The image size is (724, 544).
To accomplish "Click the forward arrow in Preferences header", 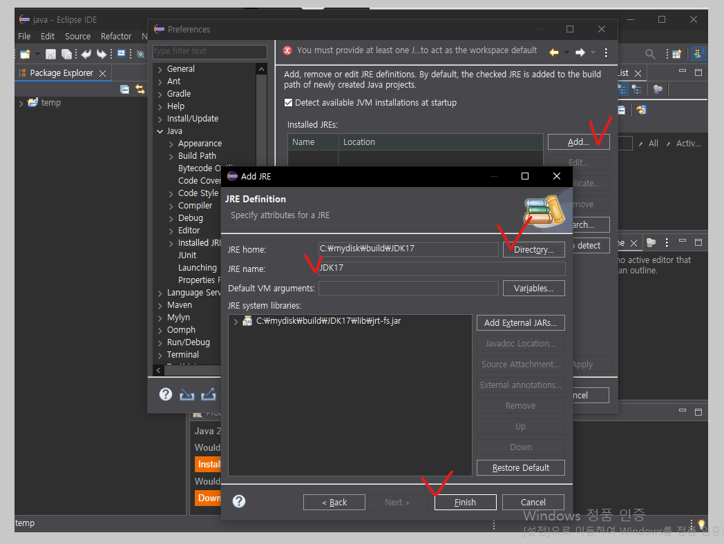I will point(580,52).
